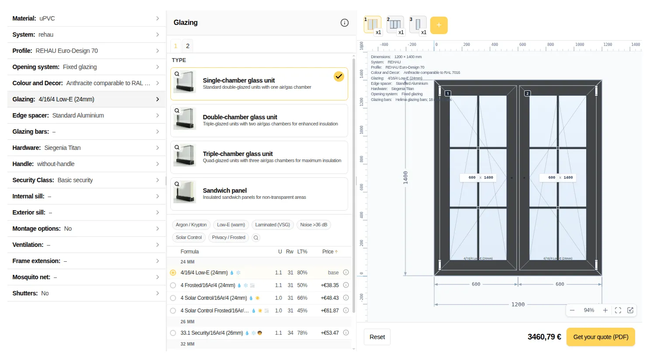This screenshot has height=357, width=646.
Task: Show info for 4 Solar Control/16Ar/4 (24mm) row
Action: point(346,298)
